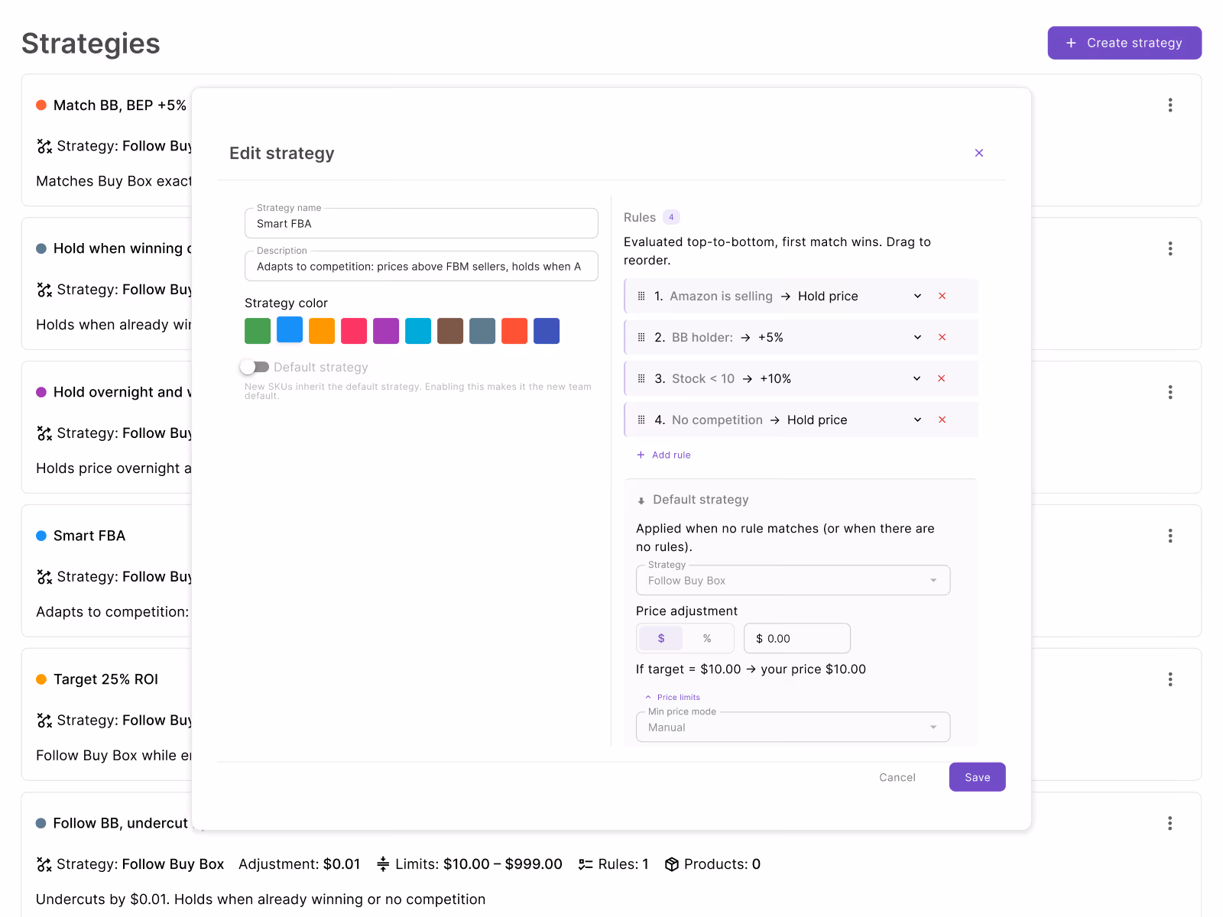Image resolution: width=1223 pixels, height=917 pixels.
Task: Grab drag handle of 'No competition' rule
Action: coord(641,420)
